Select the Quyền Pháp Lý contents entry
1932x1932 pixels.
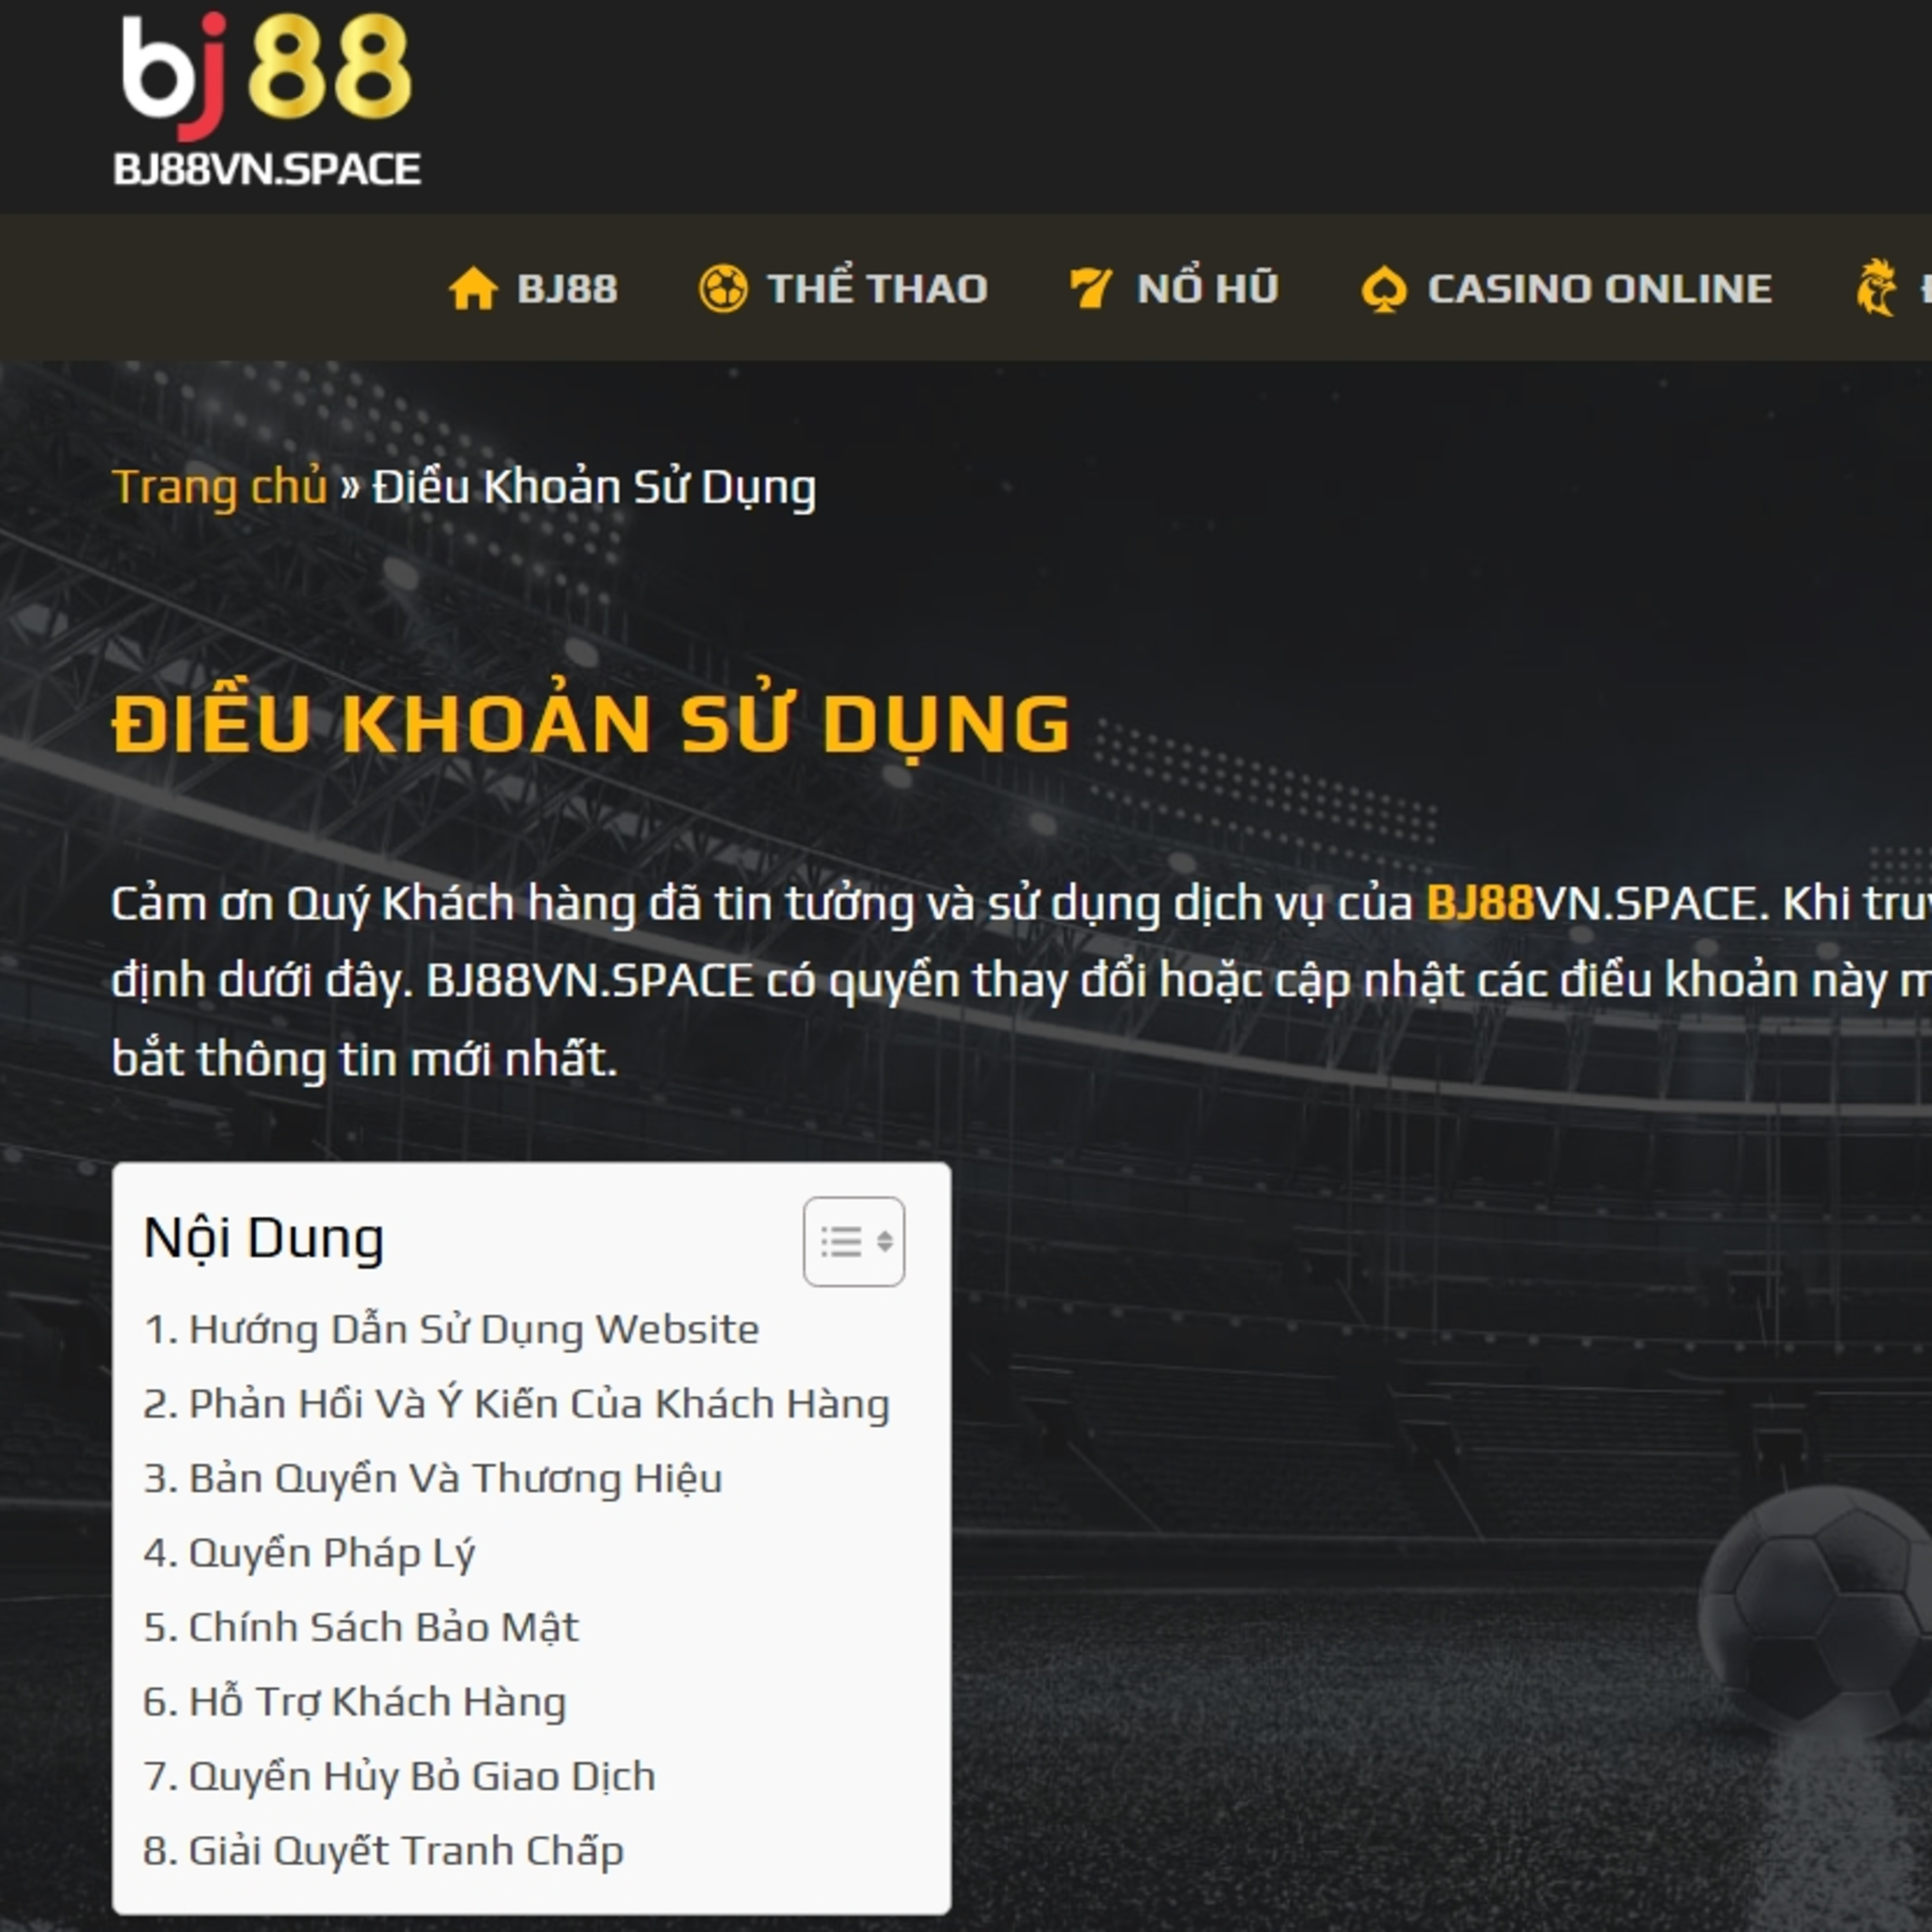[x=309, y=1553]
